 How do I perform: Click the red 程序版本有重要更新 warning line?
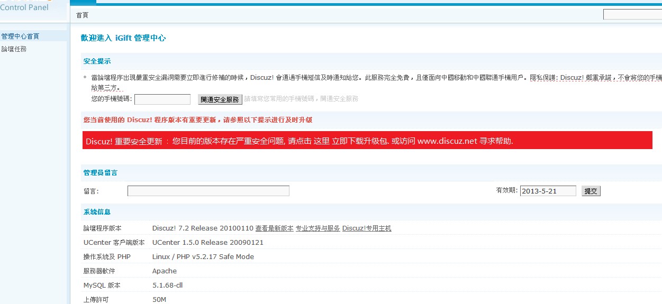[x=198, y=120]
